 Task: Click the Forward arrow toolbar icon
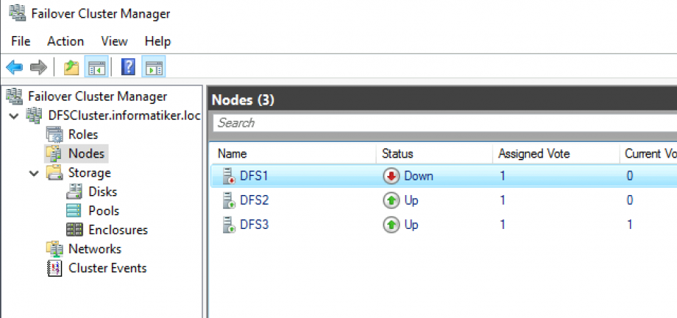39,68
